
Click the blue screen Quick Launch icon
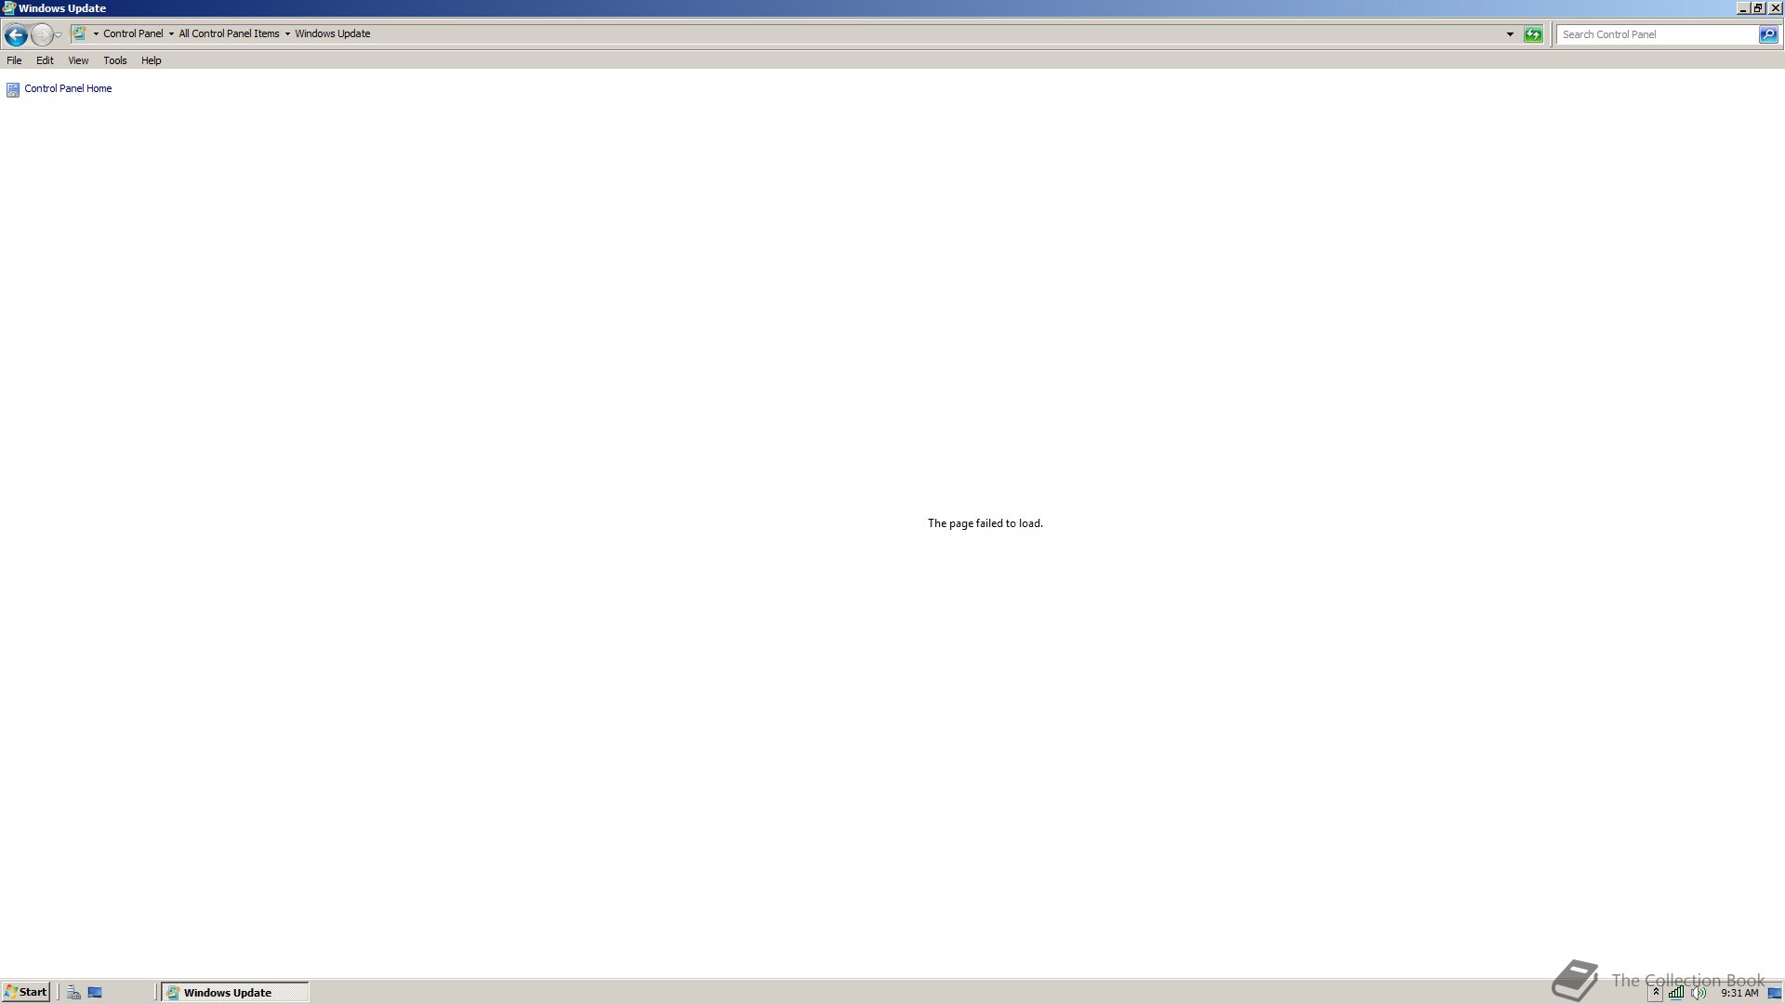click(x=95, y=992)
